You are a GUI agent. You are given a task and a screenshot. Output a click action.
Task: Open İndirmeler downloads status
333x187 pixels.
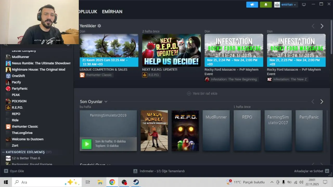(159, 171)
